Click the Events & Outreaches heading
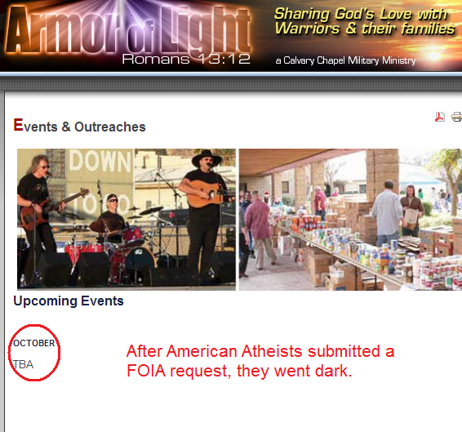This screenshot has height=432, width=462. click(79, 126)
